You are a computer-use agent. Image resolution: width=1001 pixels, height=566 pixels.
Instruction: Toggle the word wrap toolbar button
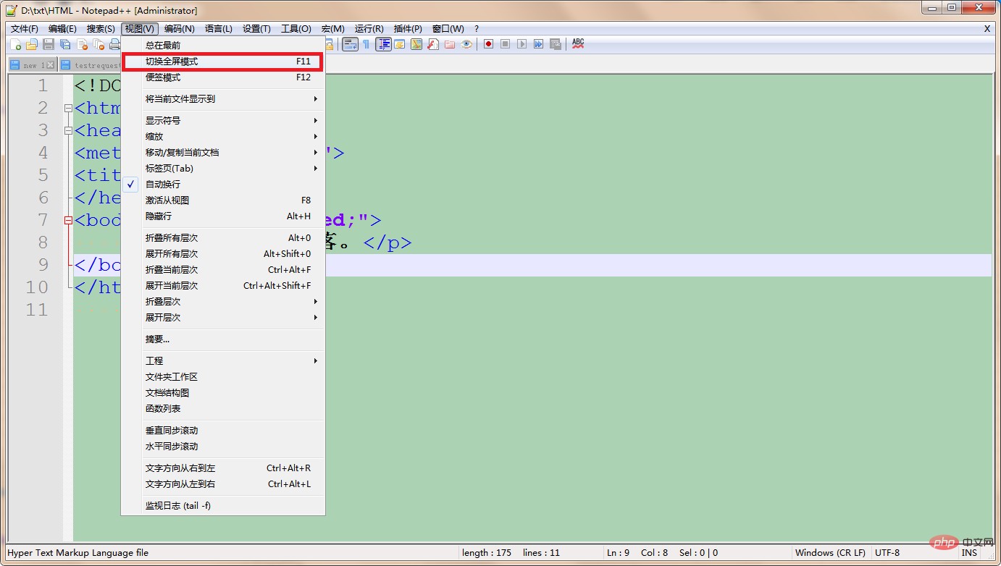tap(350, 44)
